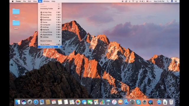Screen dimensions: 189x106
Task: Open the Edit menu
Action: [x=30, y=1]
